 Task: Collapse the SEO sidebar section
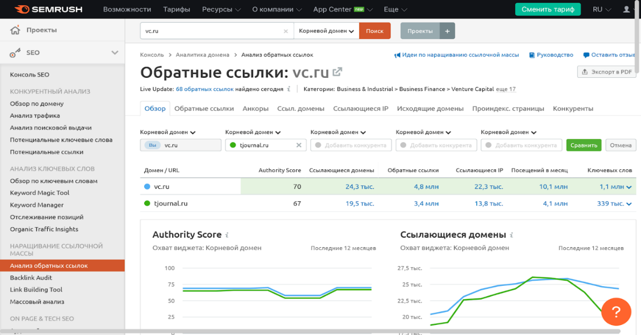click(115, 52)
